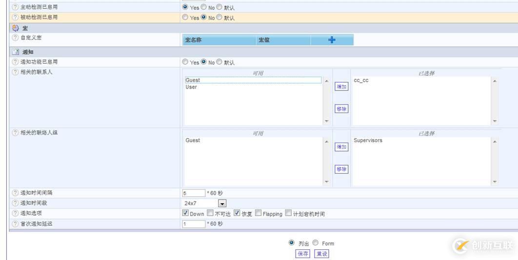Image resolution: width=518 pixels, height=260 pixels.
Task: Click 增加 button for 相关的联系人
Action: pyautogui.click(x=341, y=87)
